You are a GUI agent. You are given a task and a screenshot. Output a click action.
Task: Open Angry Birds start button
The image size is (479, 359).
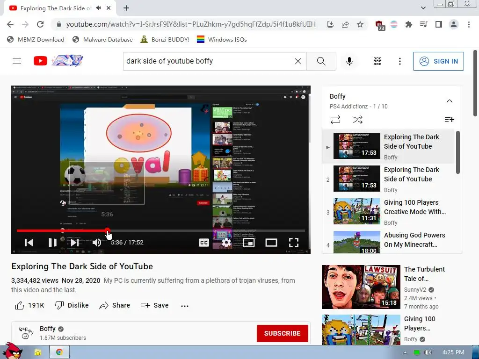tap(12, 351)
